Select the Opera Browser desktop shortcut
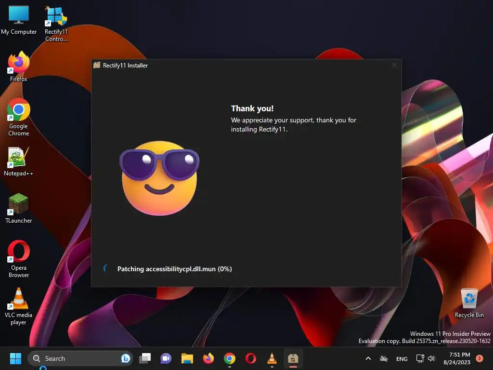The height and width of the screenshot is (370, 493). (19, 259)
